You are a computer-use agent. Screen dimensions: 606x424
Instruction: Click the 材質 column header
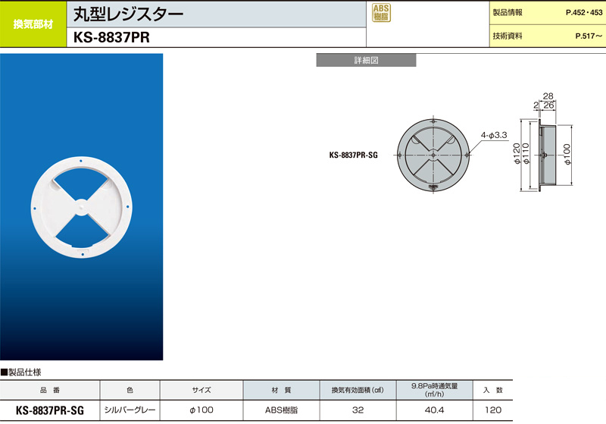pos(281,390)
